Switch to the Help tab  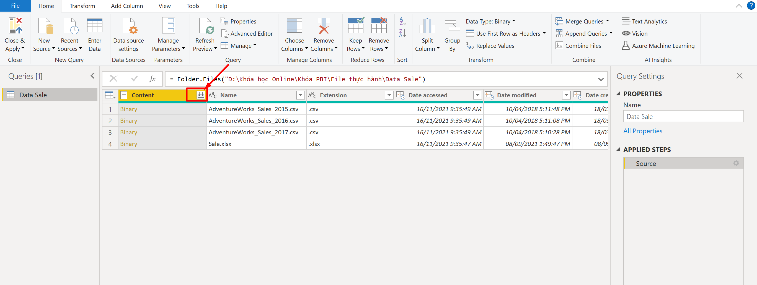[x=221, y=6]
